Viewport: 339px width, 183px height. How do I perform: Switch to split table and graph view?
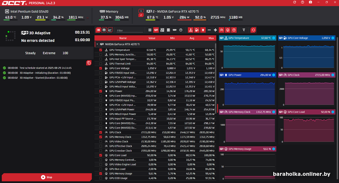(98, 30)
